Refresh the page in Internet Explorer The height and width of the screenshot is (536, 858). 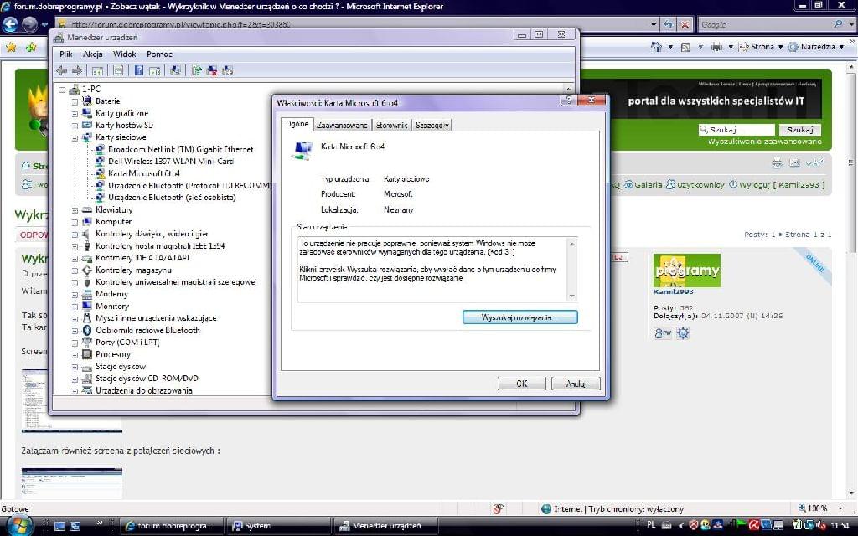[669, 24]
